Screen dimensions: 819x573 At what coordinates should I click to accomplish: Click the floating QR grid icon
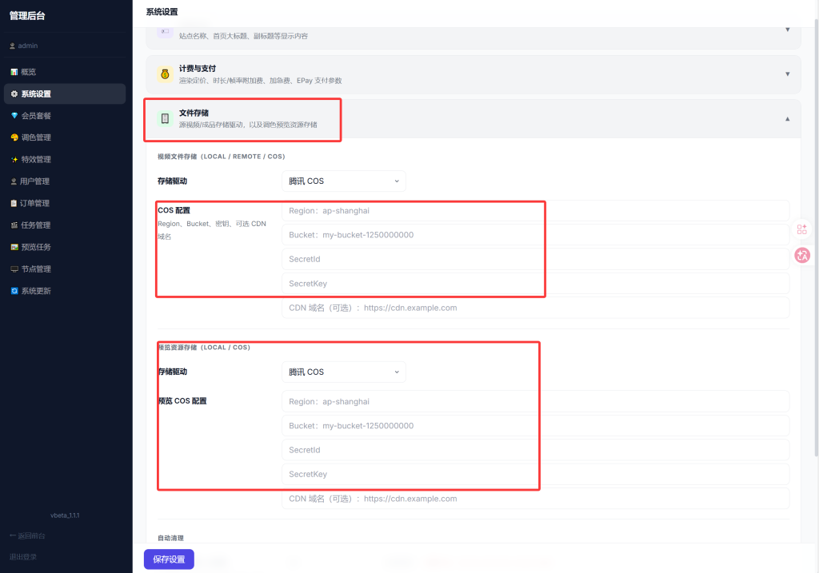click(x=802, y=229)
